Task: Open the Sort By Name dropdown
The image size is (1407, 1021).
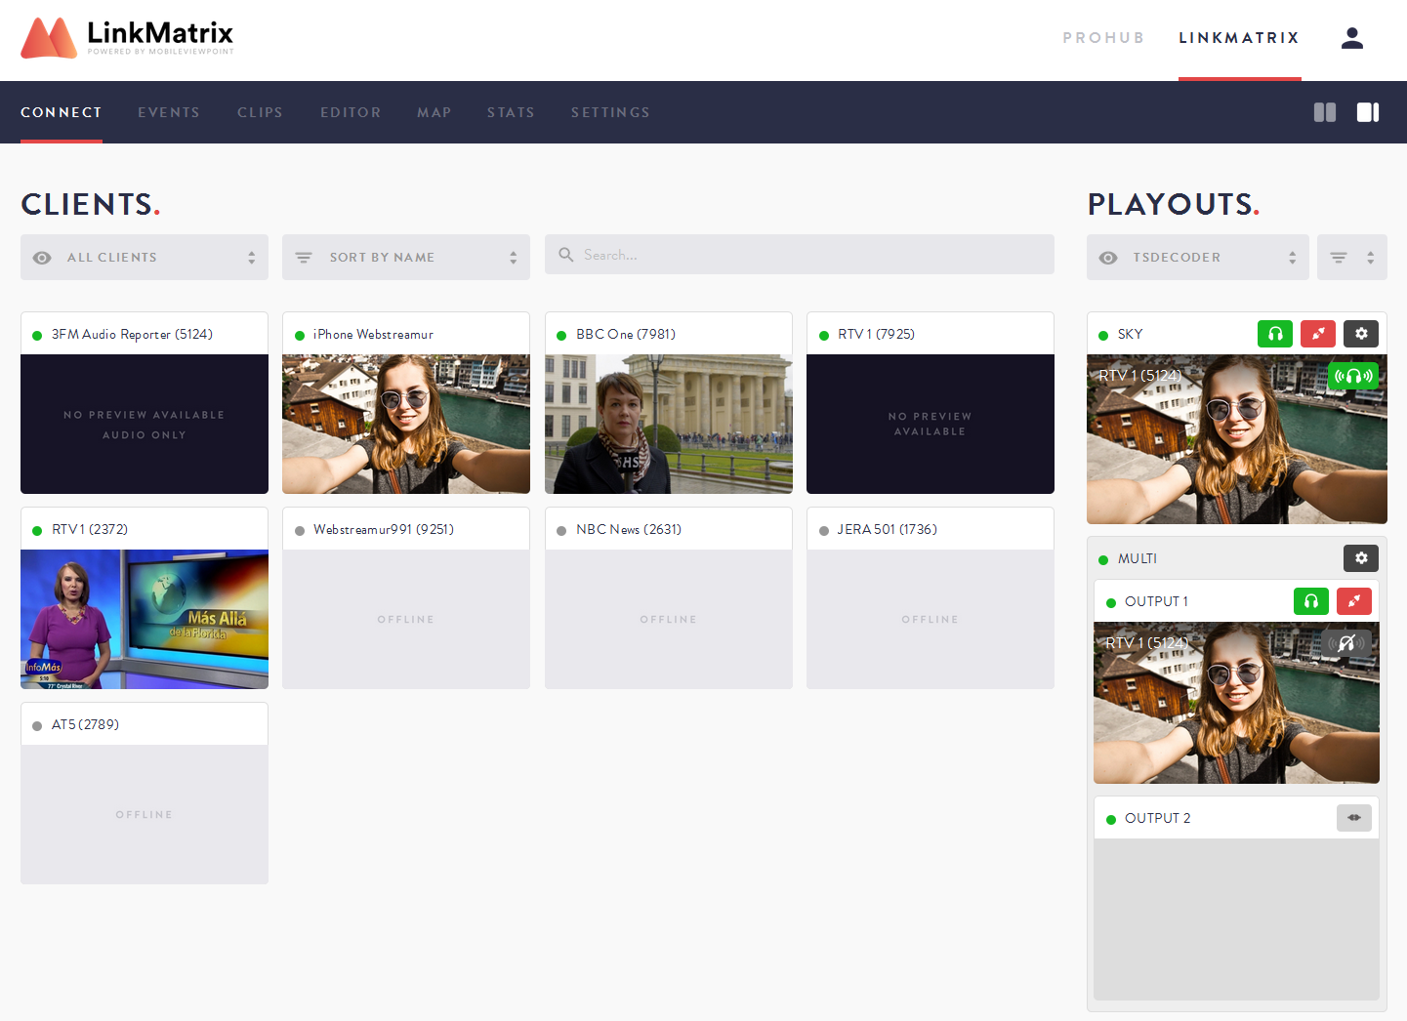Action: coord(406,257)
